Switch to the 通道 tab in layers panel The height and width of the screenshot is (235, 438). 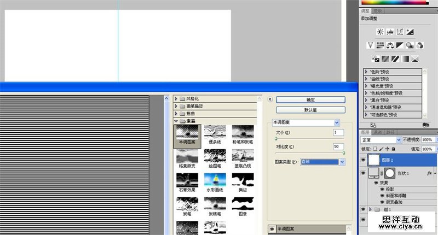tap(378, 132)
